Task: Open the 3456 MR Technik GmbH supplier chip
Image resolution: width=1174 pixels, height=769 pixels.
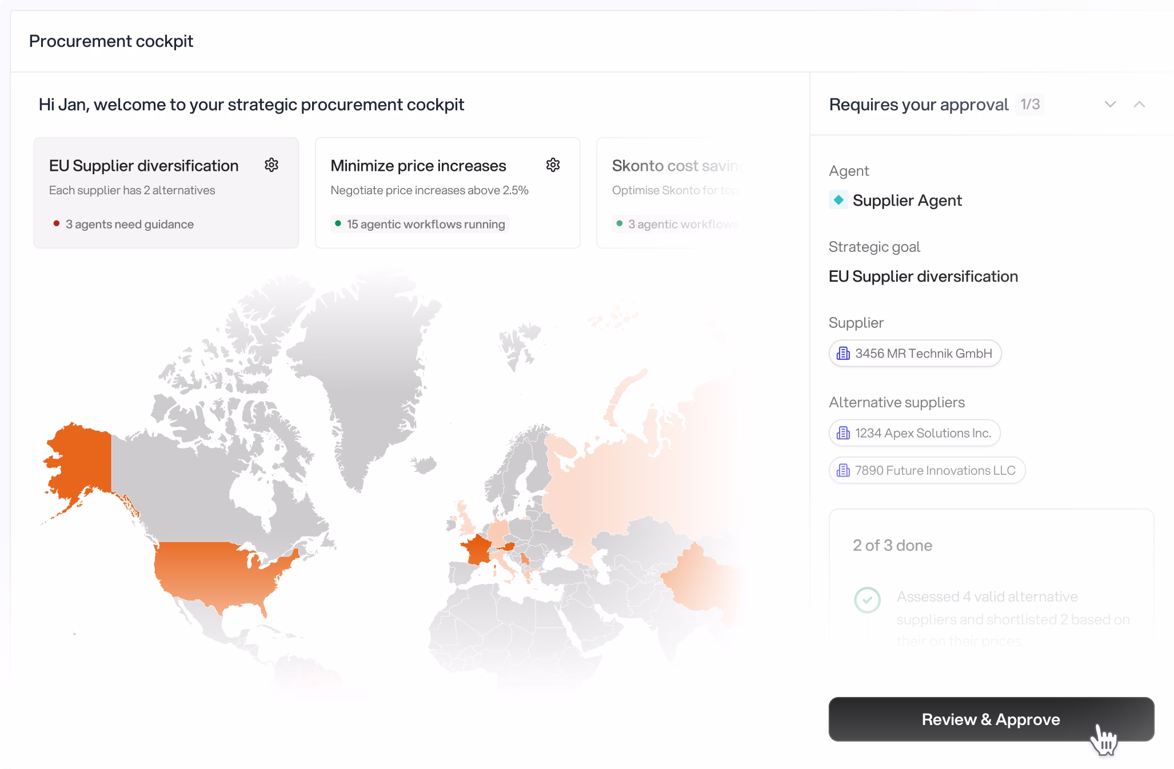Action: click(x=915, y=354)
